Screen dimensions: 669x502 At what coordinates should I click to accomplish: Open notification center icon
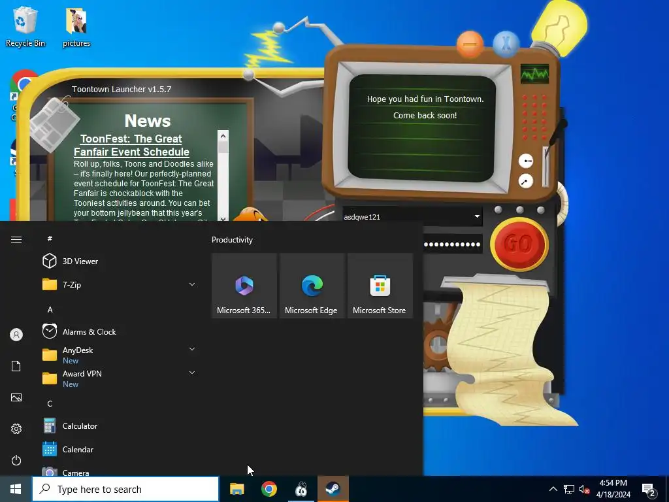(x=649, y=490)
